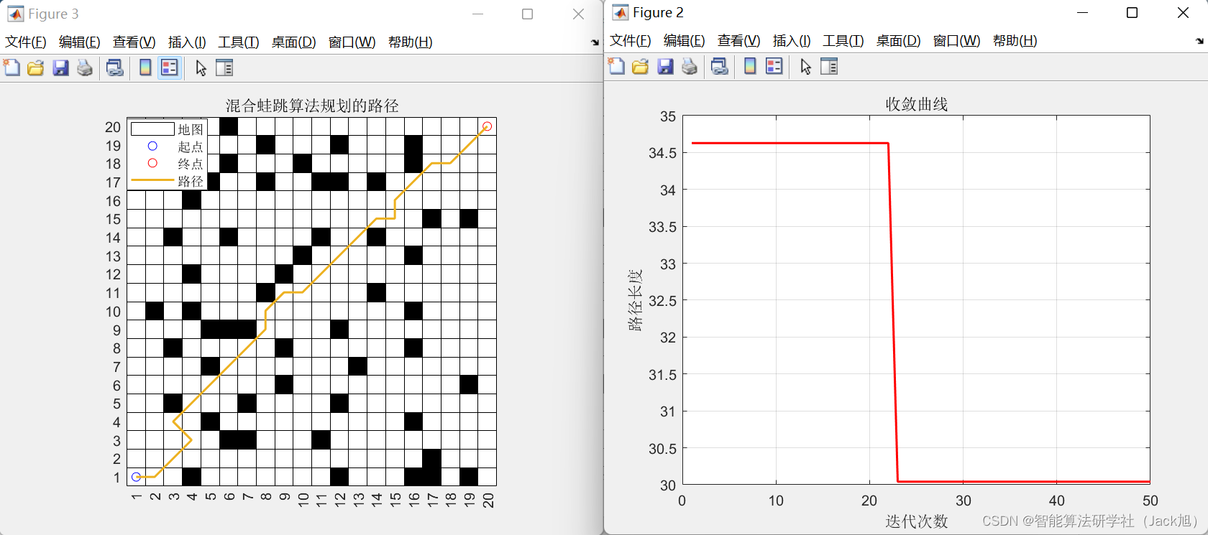Open 工具(T) menu in Figure 3
The width and height of the screenshot is (1208, 535).
[x=239, y=42]
